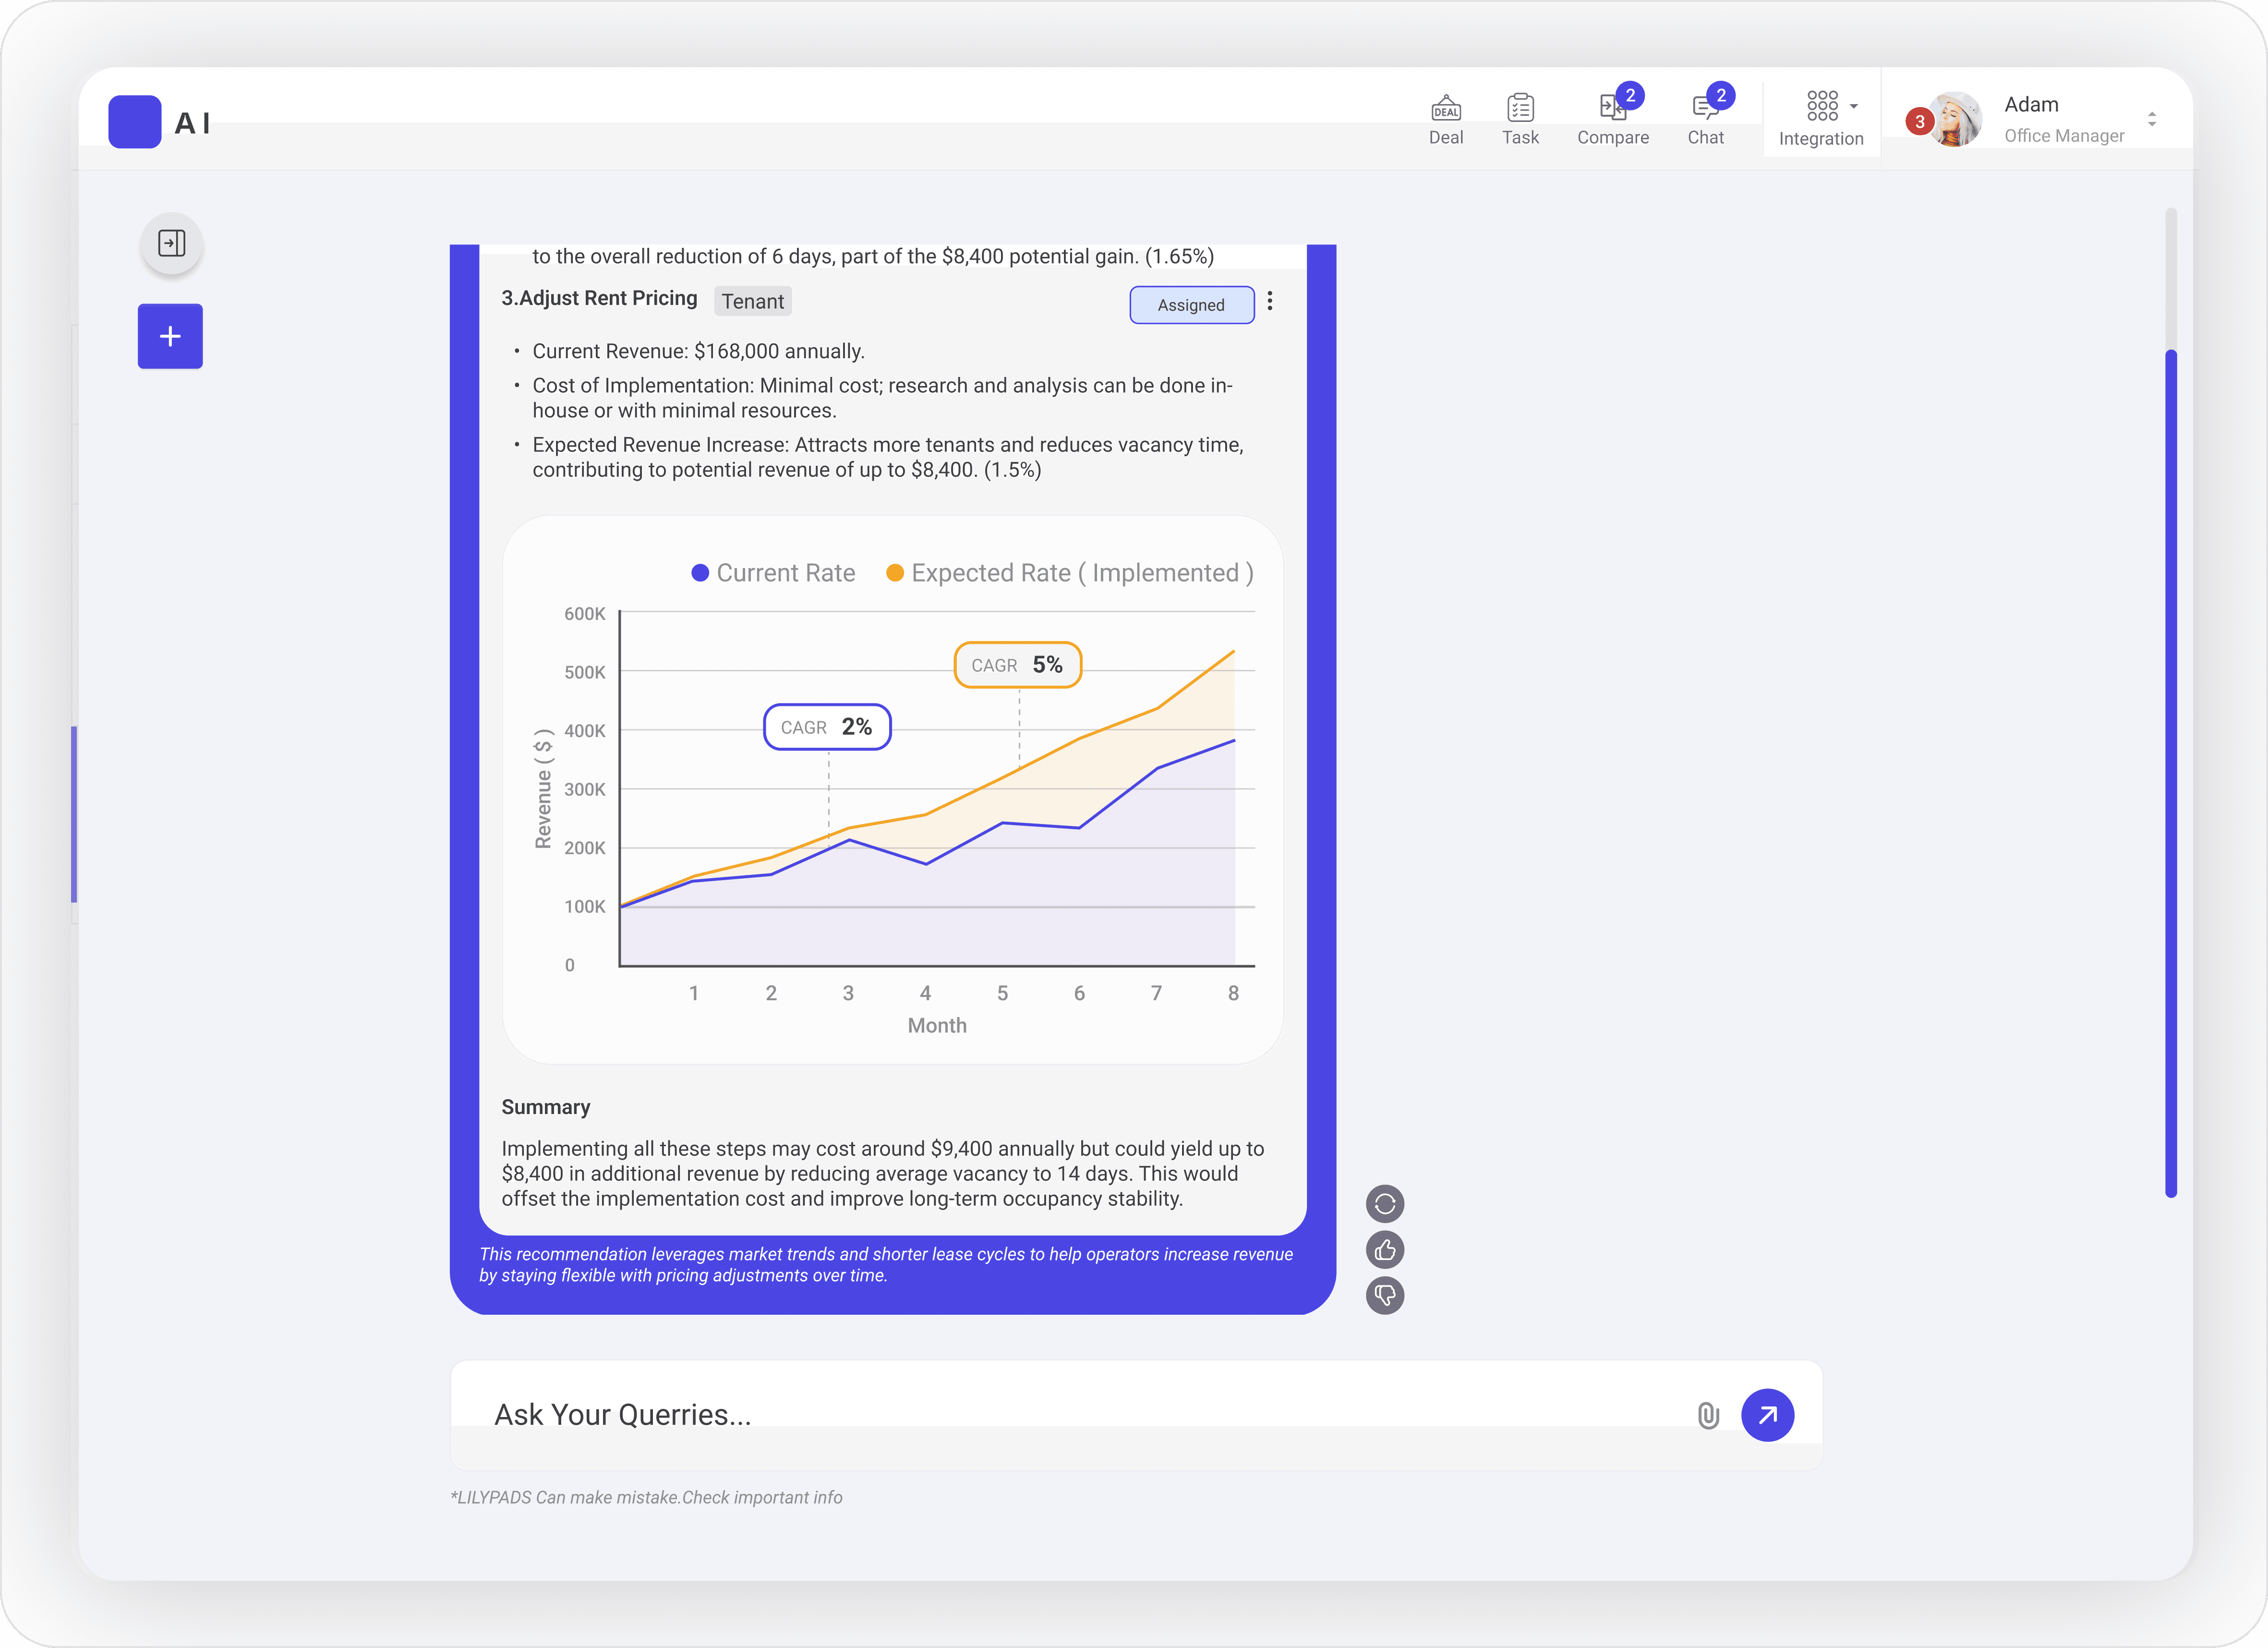This screenshot has height=1648, width=2268.
Task: Click the Tenant tag label
Action: tap(752, 301)
